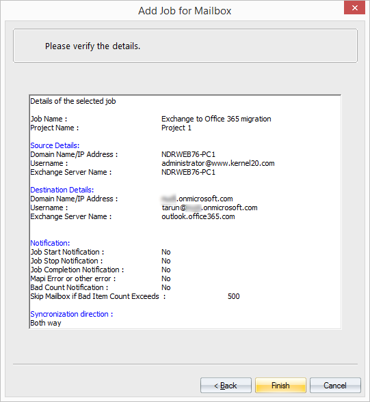Click the Job Stop Notification label
370x402 pixels.
click(x=66, y=261)
